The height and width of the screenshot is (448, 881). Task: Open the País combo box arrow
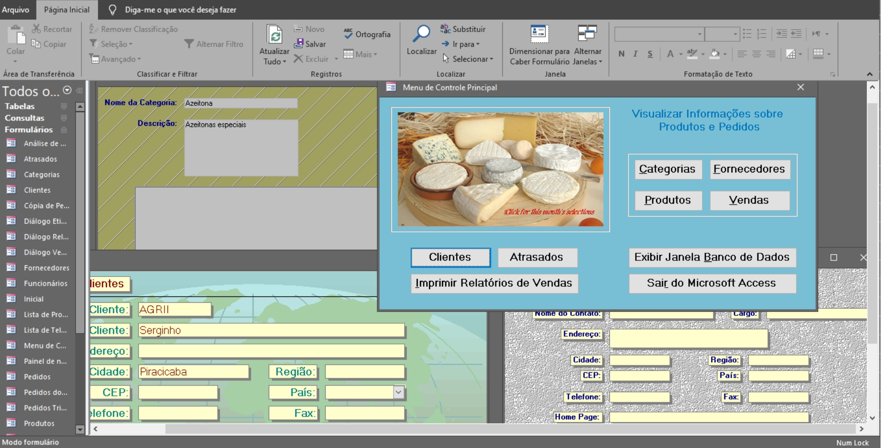[399, 392]
